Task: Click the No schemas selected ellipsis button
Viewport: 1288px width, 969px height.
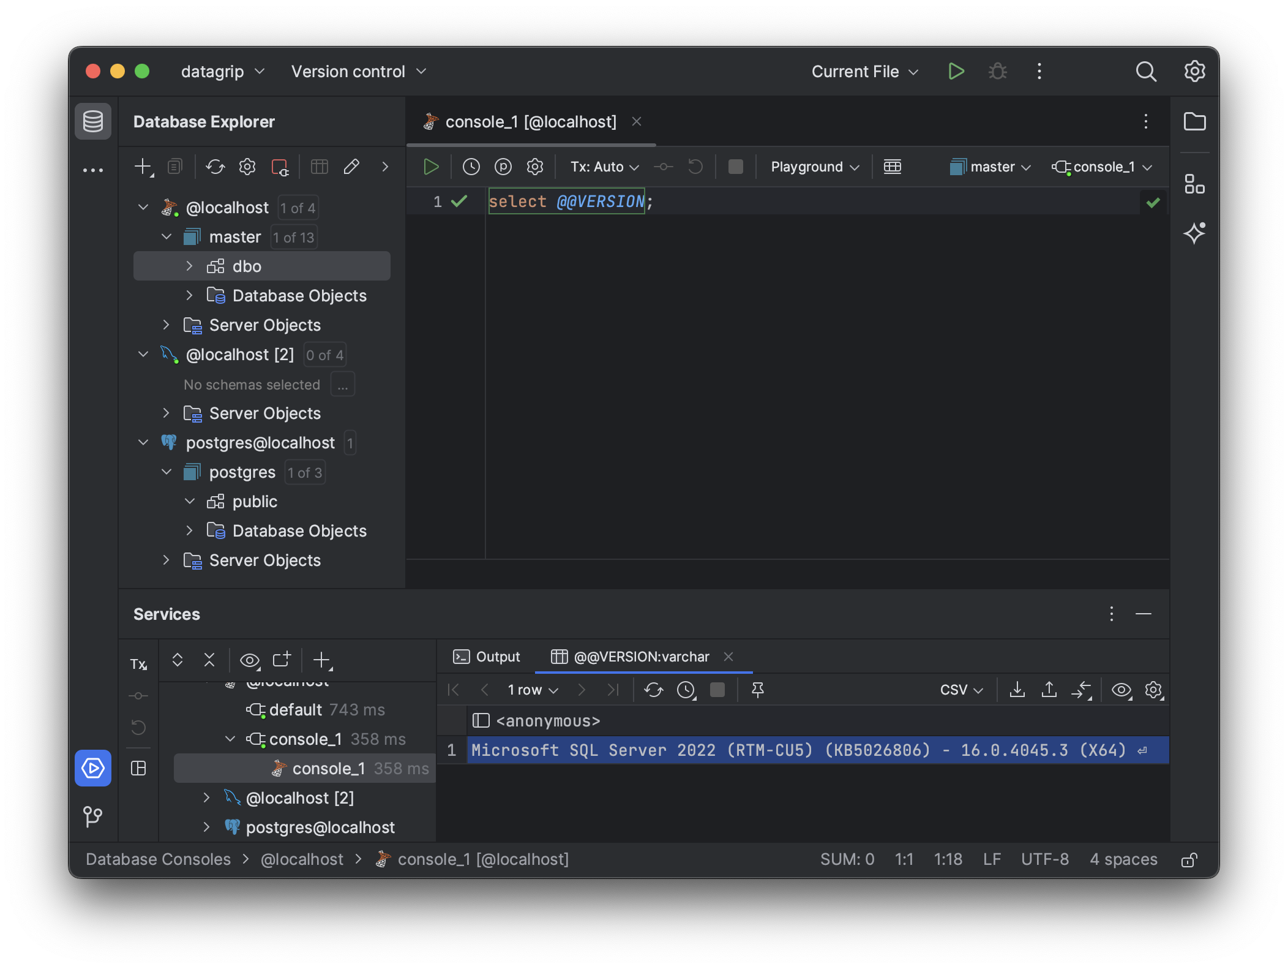Action: [342, 385]
